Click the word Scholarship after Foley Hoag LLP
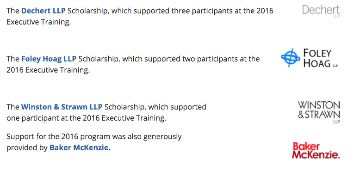 pyautogui.click(x=99, y=59)
